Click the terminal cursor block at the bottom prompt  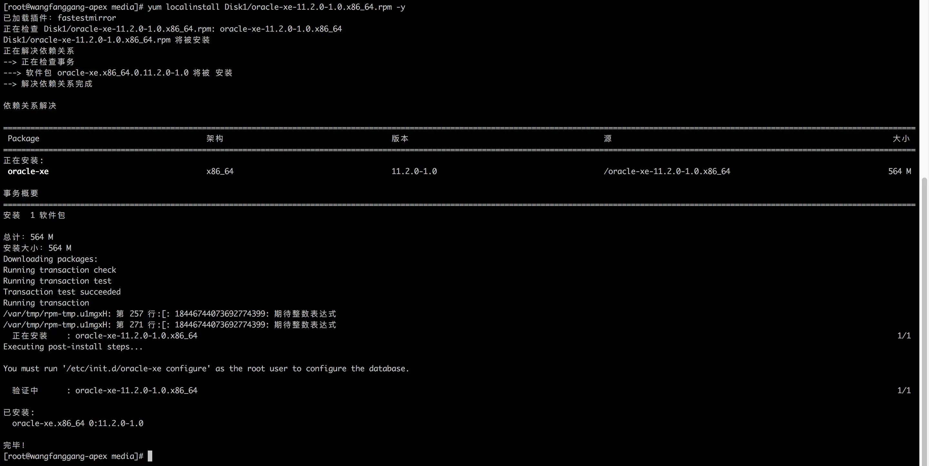(150, 456)
